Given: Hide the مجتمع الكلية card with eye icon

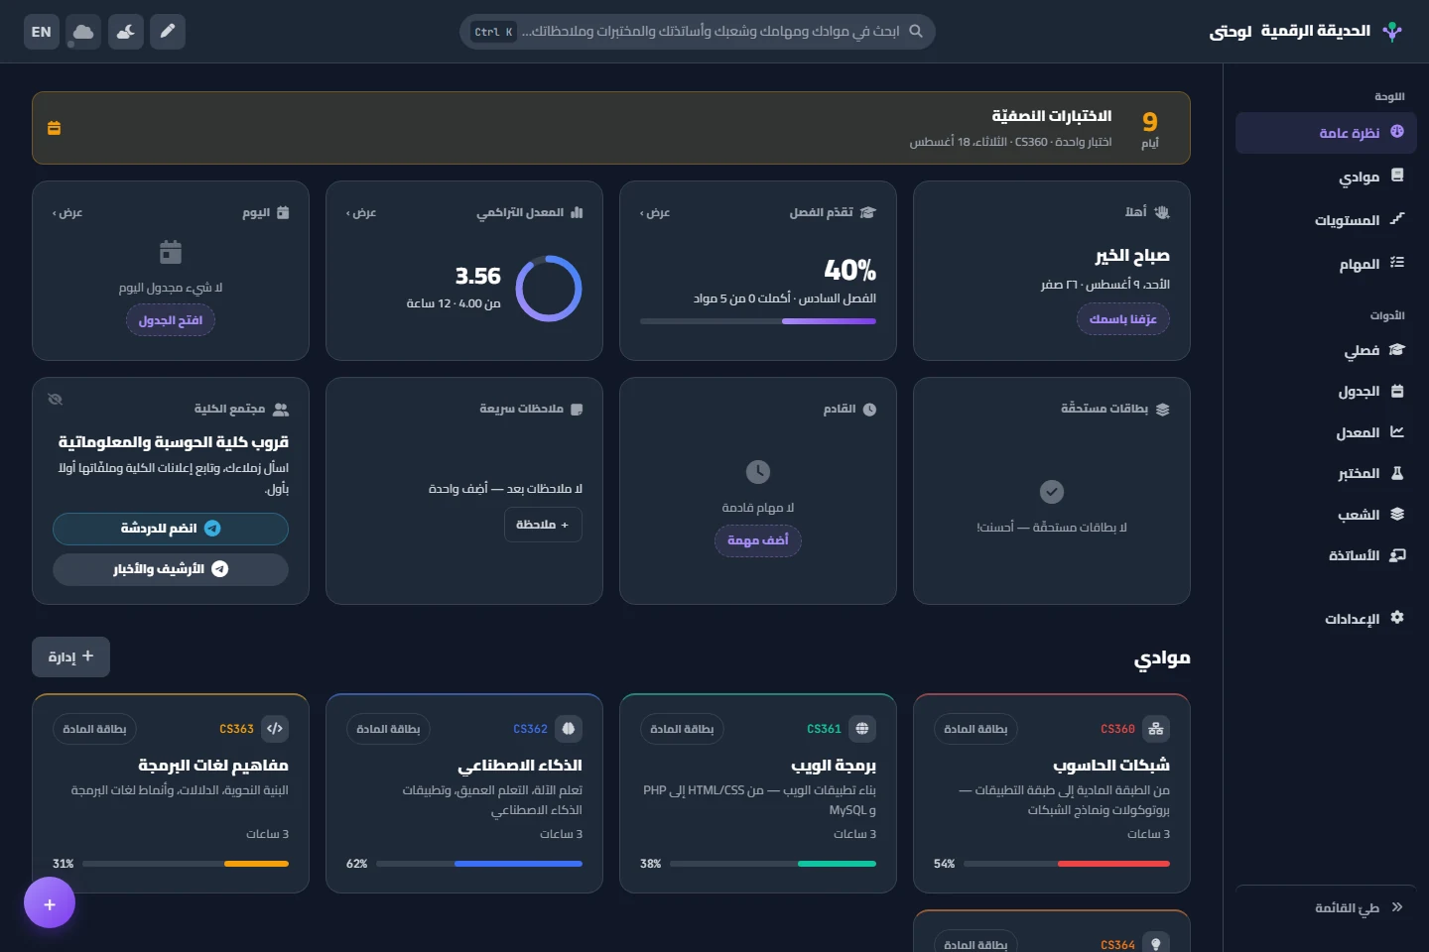Looking at the screenshot, I should (x=56, y=400).
